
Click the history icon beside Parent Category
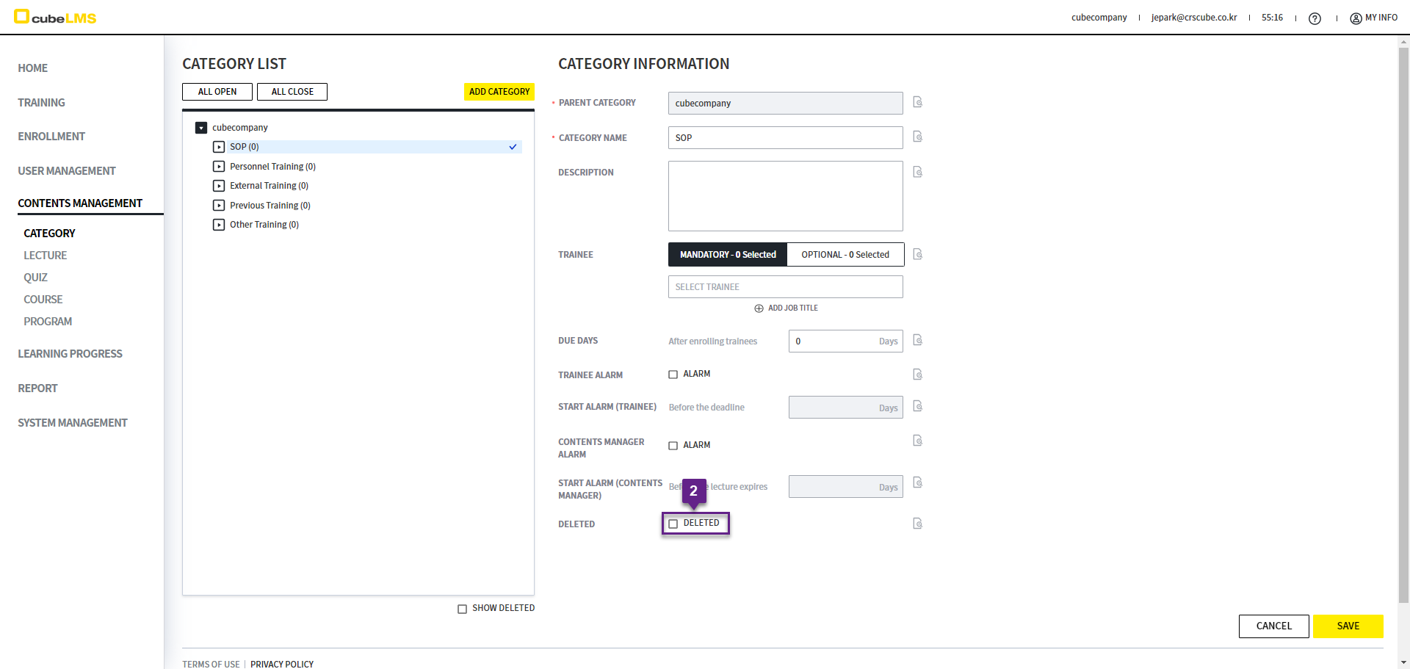pos(917,102)
